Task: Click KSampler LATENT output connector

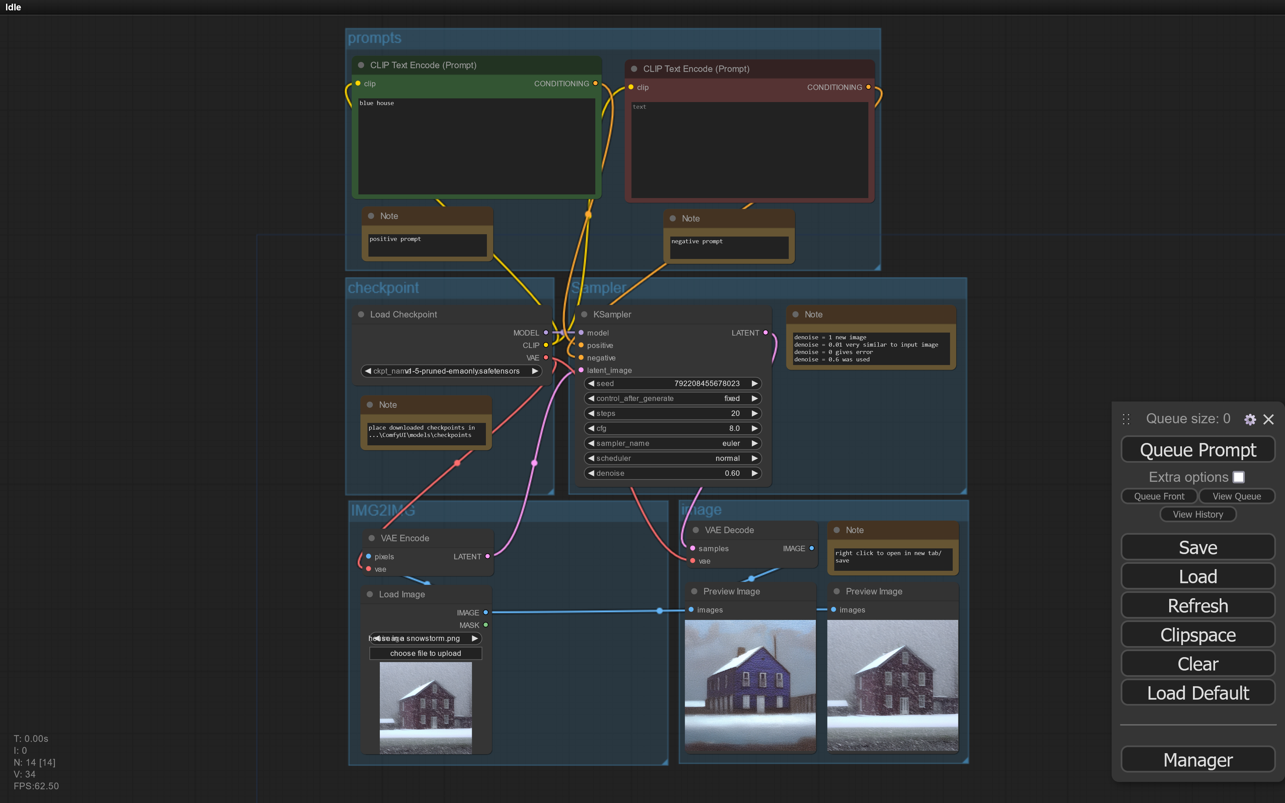Action: 765,333
